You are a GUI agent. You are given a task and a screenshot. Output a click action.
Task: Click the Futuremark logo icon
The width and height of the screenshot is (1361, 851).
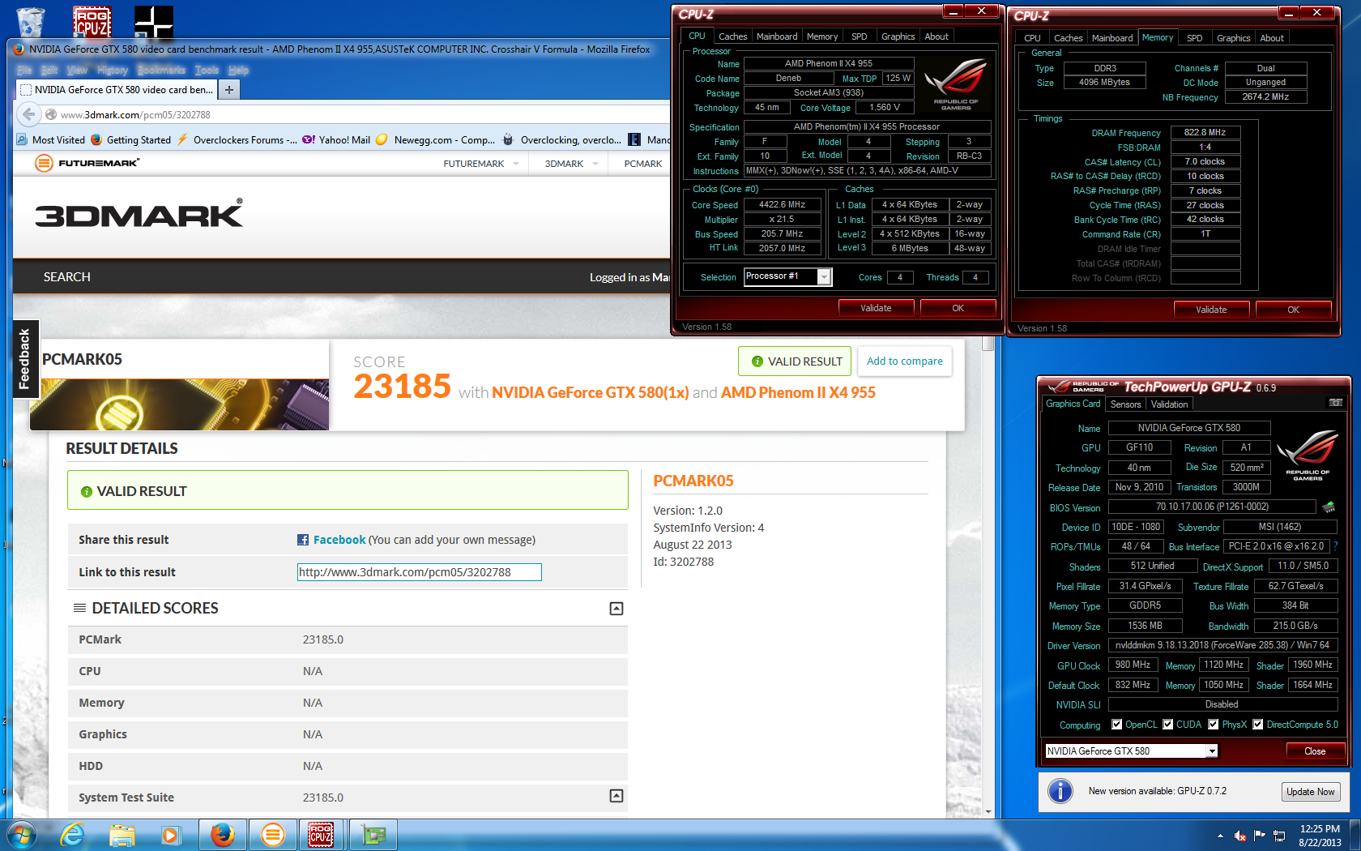[44, 163]
